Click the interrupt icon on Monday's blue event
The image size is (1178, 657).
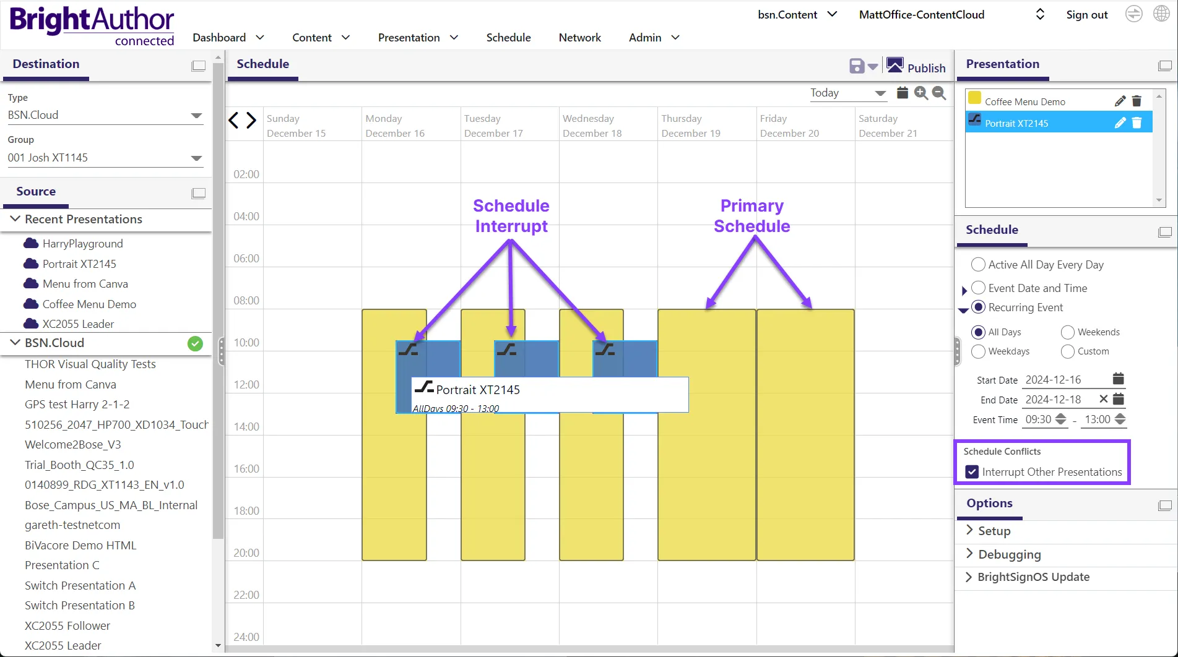click(408, 350)
